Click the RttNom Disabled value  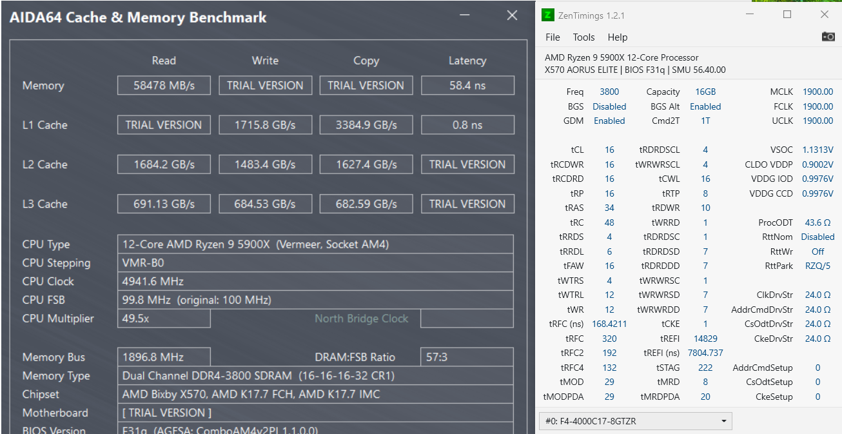pyautogui.click(x=818, y=237)
